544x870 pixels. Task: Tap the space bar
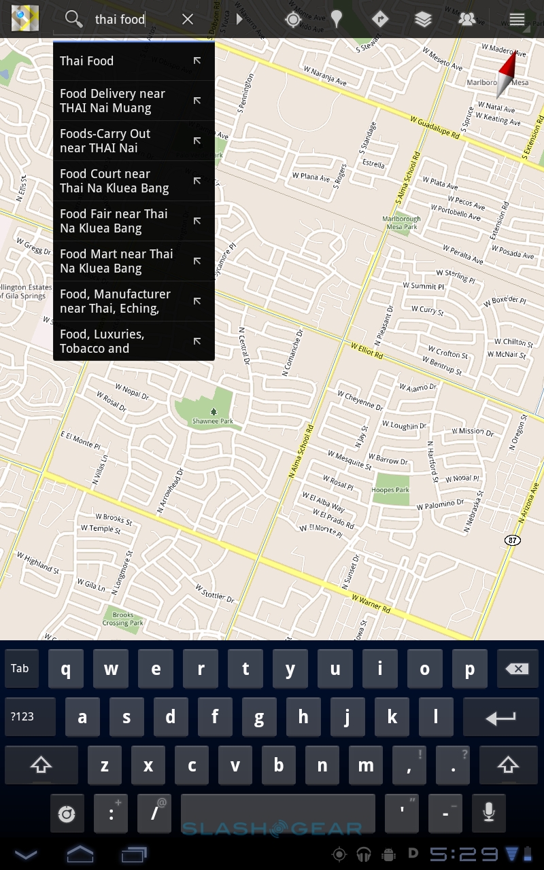(278, 814)
